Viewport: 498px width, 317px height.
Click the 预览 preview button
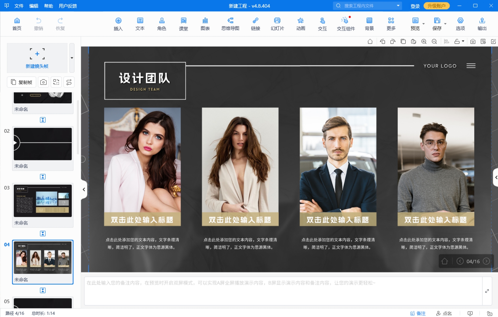pyautogui.click(x=415, y=24)
